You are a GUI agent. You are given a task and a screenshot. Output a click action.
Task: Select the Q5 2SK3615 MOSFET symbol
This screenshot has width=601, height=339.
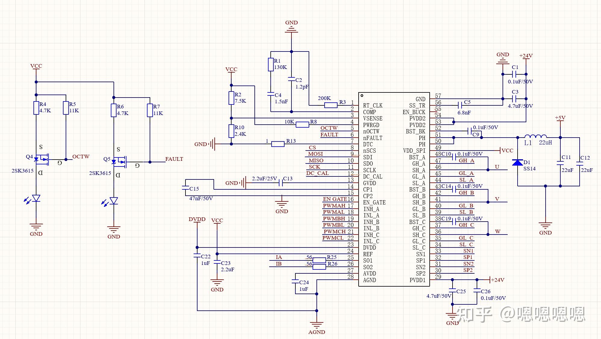(x=119, y=162)
